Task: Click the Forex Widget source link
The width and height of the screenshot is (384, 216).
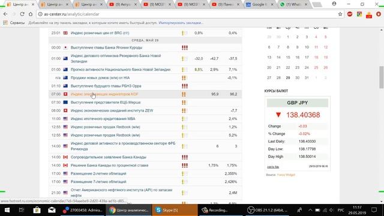Action: (x=286, y=175)
